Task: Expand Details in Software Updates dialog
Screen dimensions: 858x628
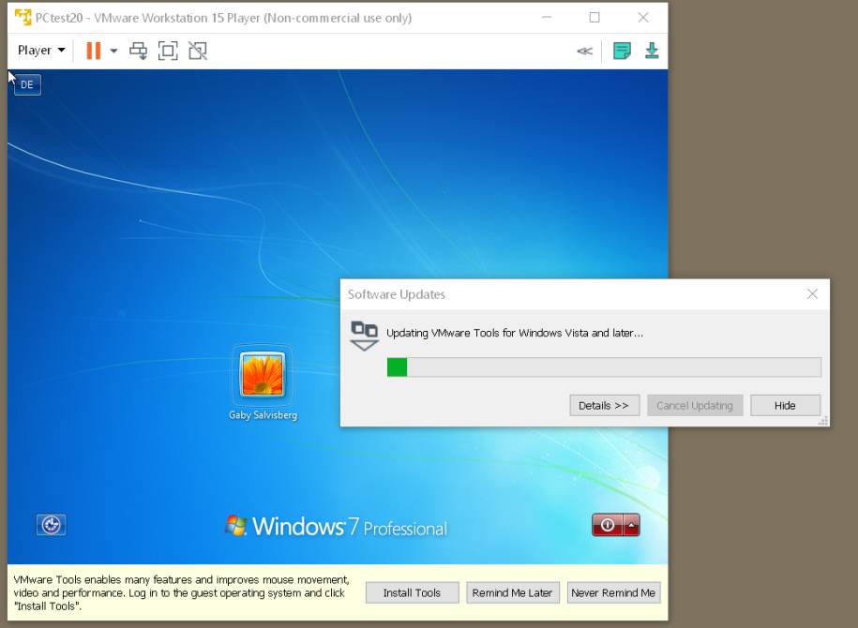Action: [x=604, y=405]
